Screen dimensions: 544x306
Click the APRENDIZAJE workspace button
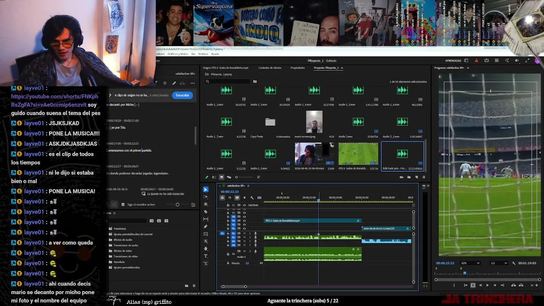pyautogui.click(x=453, y=61)
